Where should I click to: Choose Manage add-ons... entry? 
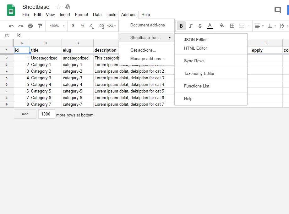pyautogui.click(x=147, y=59)
